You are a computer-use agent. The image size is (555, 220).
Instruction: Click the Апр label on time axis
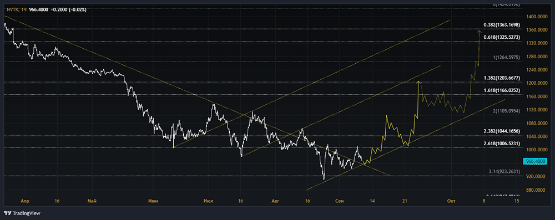pyautogui.click(x=25, y=201)
